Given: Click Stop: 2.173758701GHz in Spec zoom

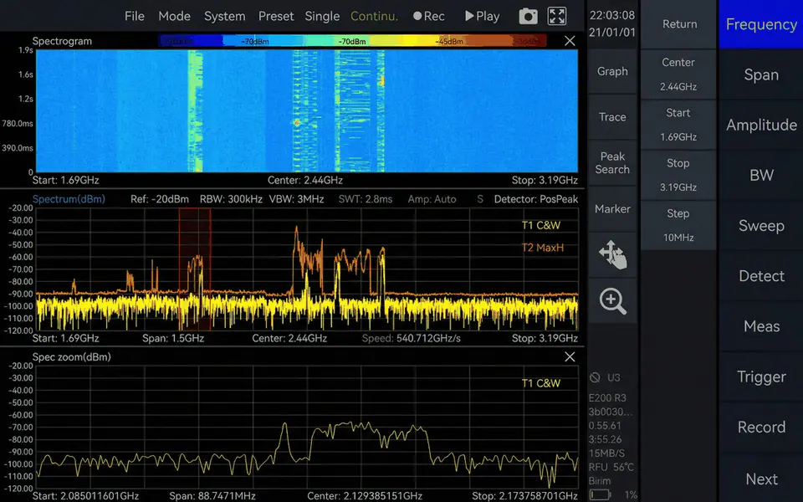Looking at the screenshot, I should pyautogui.click(x=525, y=496).
